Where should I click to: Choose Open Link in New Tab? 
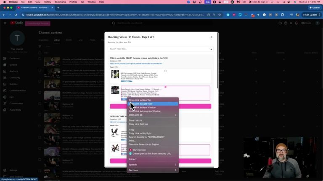click(x=153, y=100)
